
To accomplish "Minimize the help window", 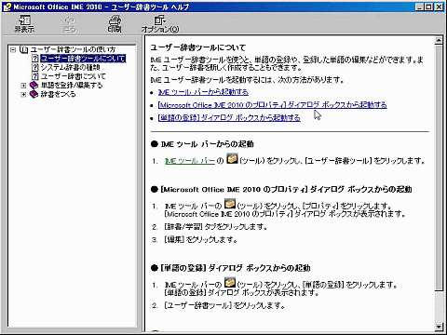I will [x=420, y=7].
